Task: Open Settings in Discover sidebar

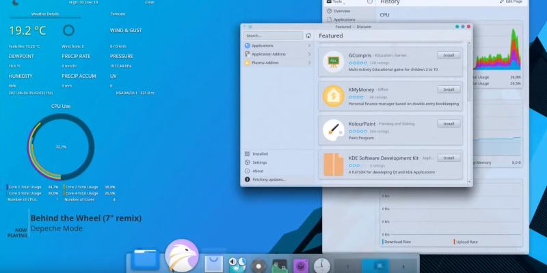Action: point(260,162)
